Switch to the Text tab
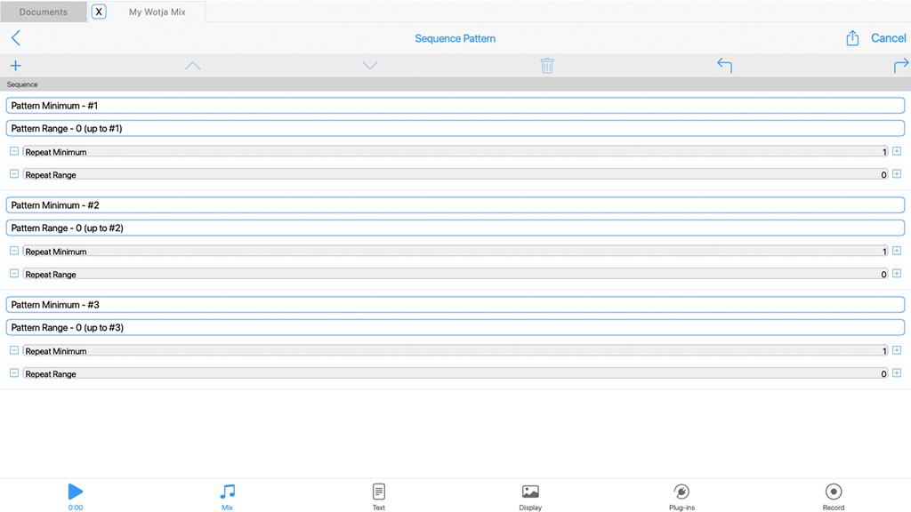The height and width of the screenshot is (512, 911). (379, 495)
